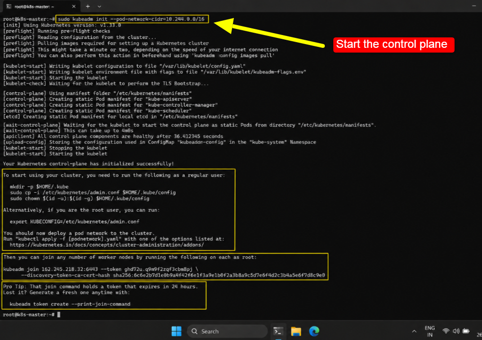Check the battery status icon
482x340 pixels.
(x=466, y=331)
